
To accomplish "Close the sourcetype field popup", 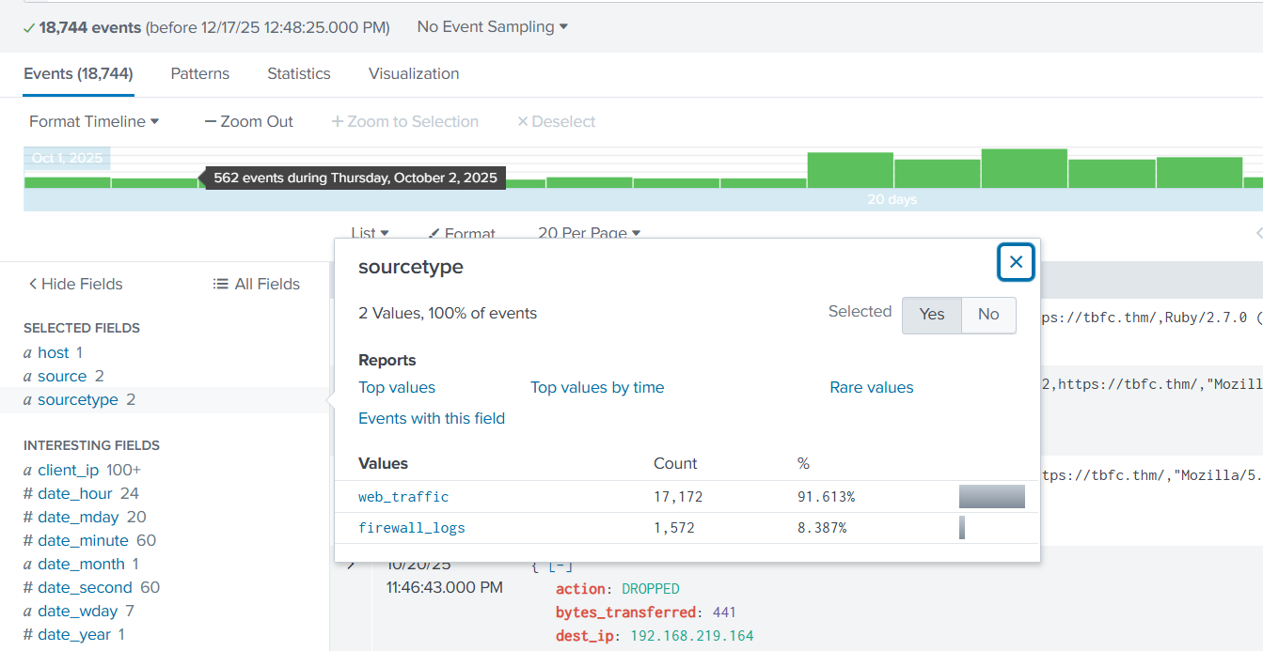I will point(1016,262).
